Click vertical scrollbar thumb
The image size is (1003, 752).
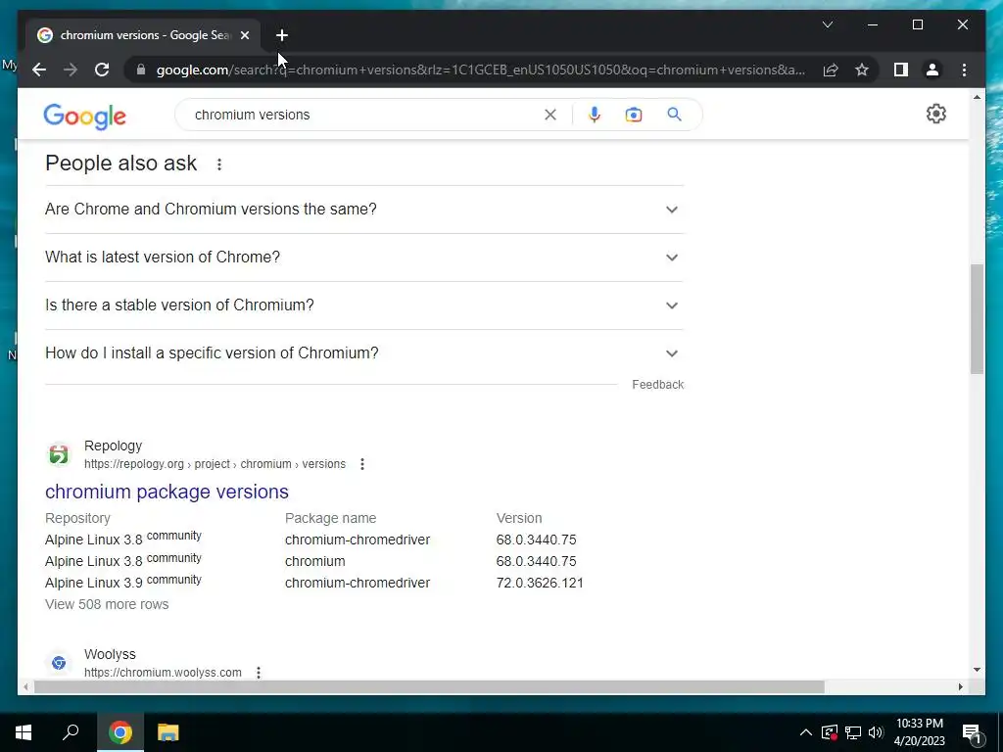pyautogui.click(x=977, y=318)
